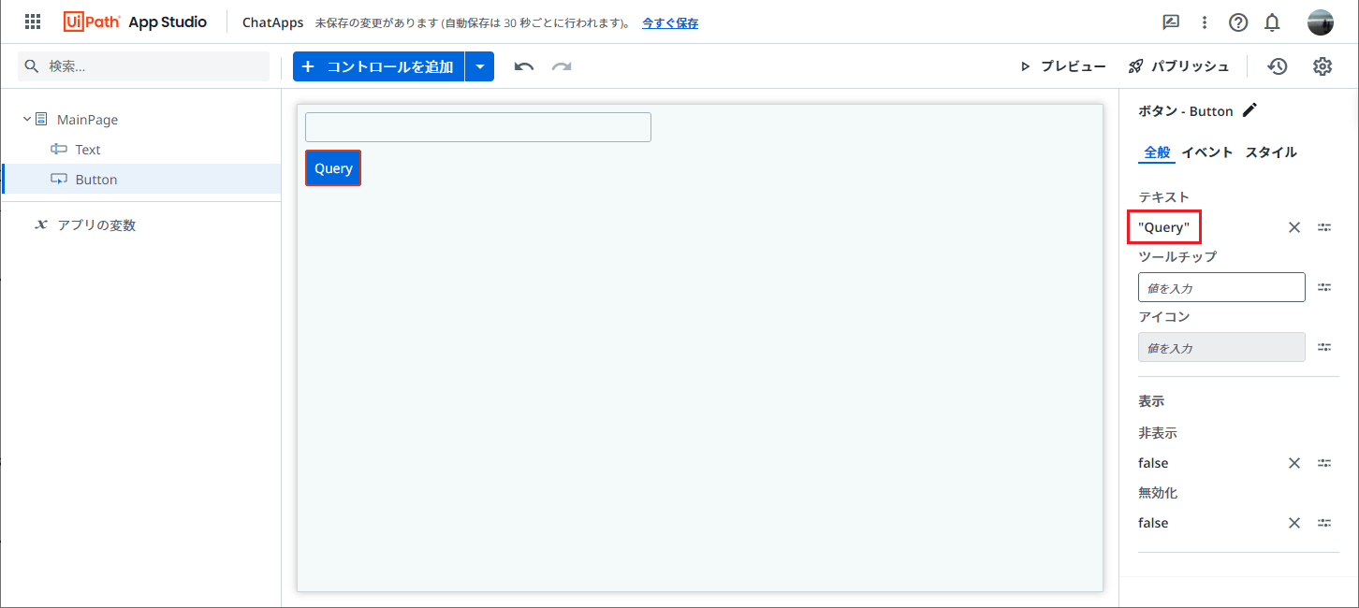Open expression editor for テキスト property
The image size is (1359, 608).
1324,227
